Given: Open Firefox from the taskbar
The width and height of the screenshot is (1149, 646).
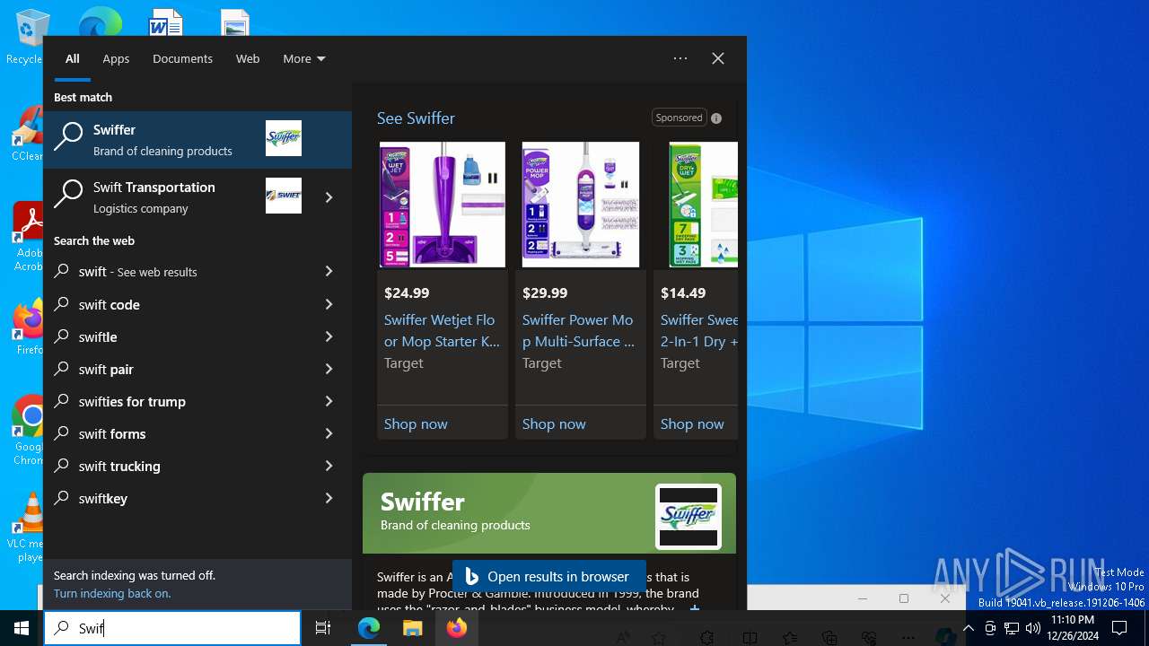Looking at the screenshot, I should [456, 628].
